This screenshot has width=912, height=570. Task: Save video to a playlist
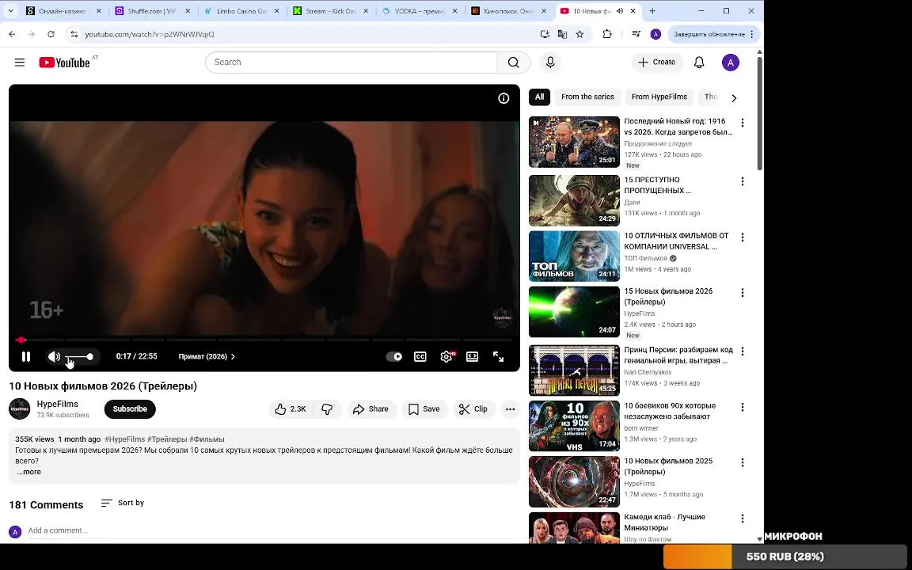[424, 408]
